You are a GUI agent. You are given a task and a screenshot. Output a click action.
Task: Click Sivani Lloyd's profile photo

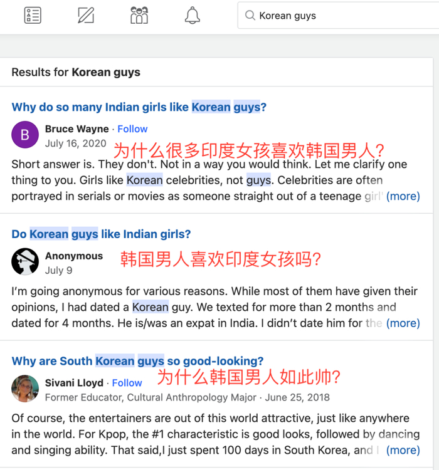tap(25, 388)
